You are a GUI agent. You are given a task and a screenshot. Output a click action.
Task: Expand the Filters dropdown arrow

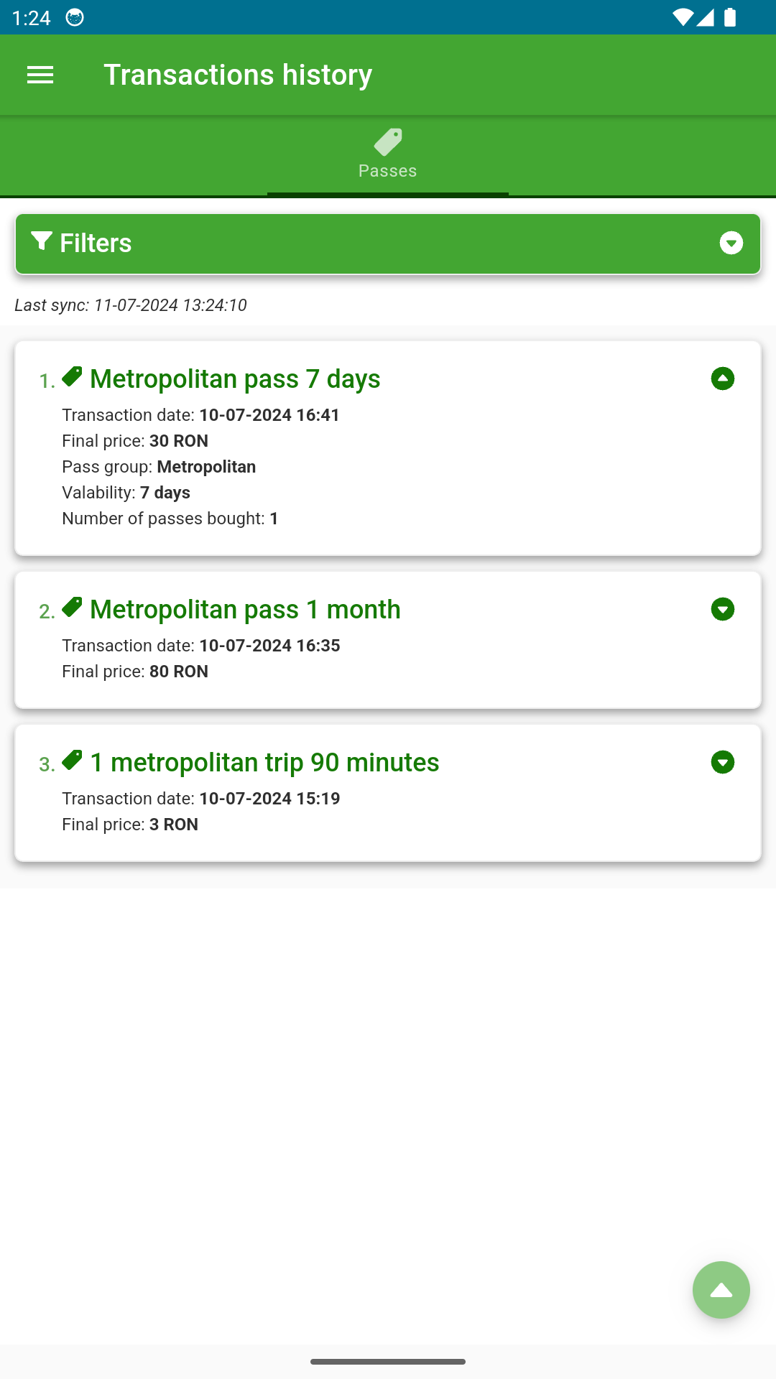pos(731,243)
